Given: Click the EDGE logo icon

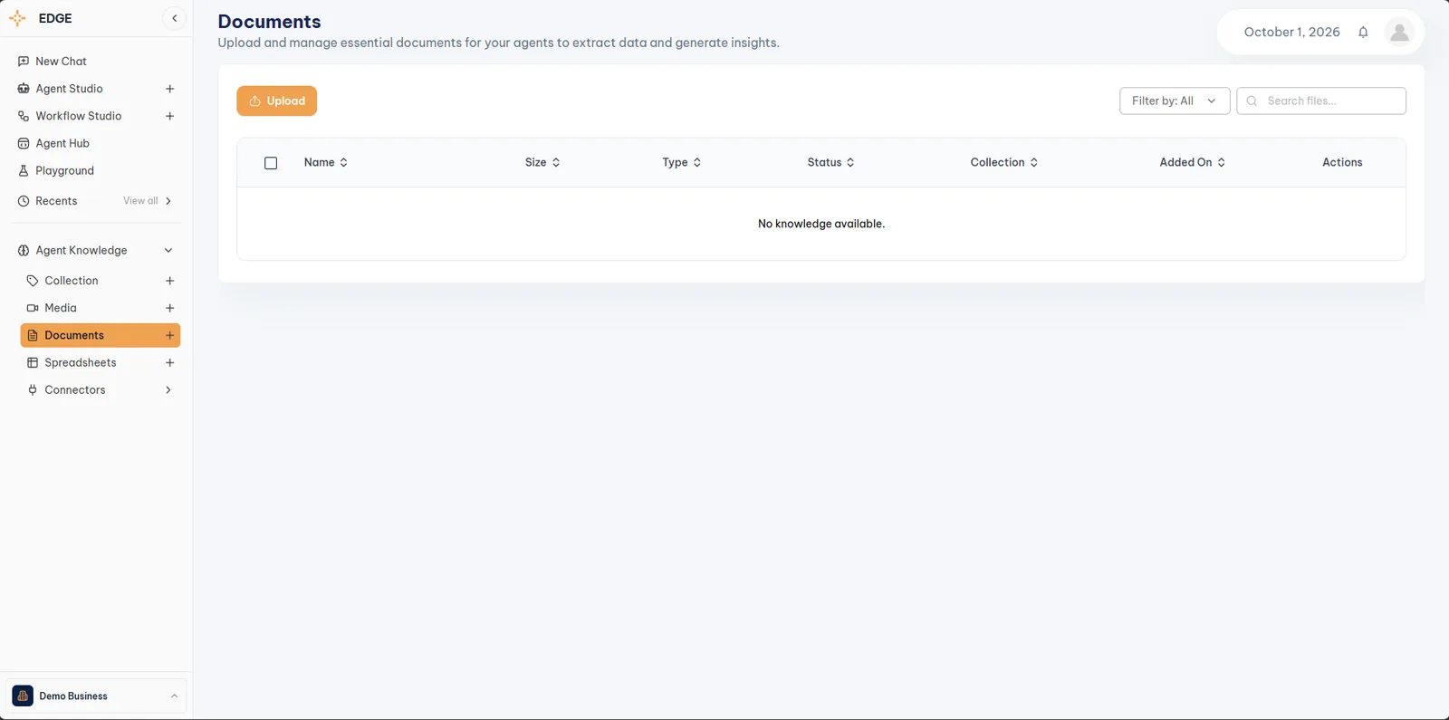Looking at the screenshot, I should (17, 18).
